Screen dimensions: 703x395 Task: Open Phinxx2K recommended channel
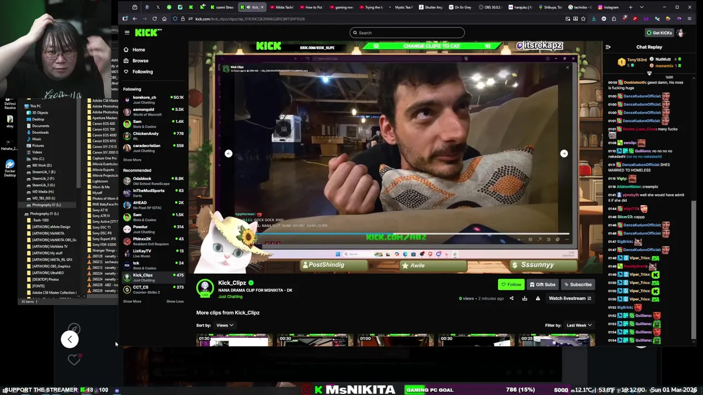pyautogui.click(x=153, y=241)
